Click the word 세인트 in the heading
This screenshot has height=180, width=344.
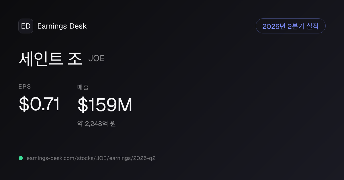(41, 58)
